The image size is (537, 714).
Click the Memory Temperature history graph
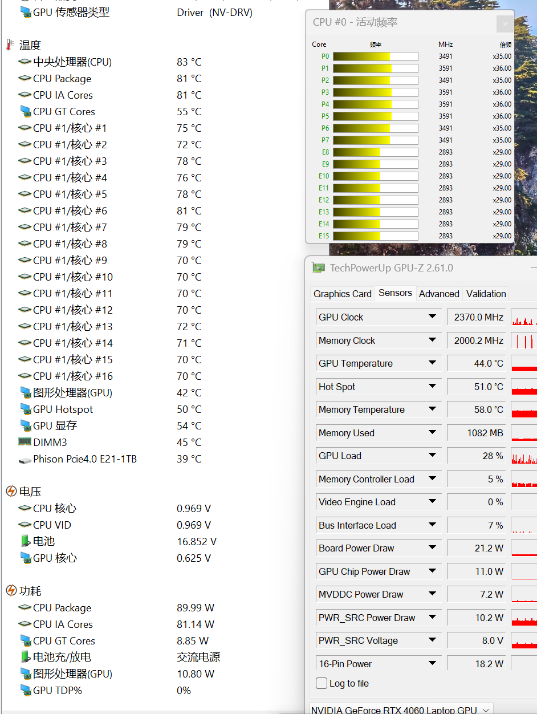[x=524, y=410]
